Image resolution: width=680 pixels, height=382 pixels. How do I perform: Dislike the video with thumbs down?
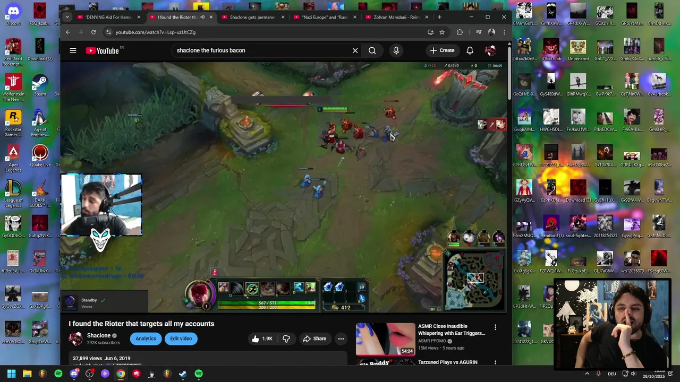tap(286, 338)
